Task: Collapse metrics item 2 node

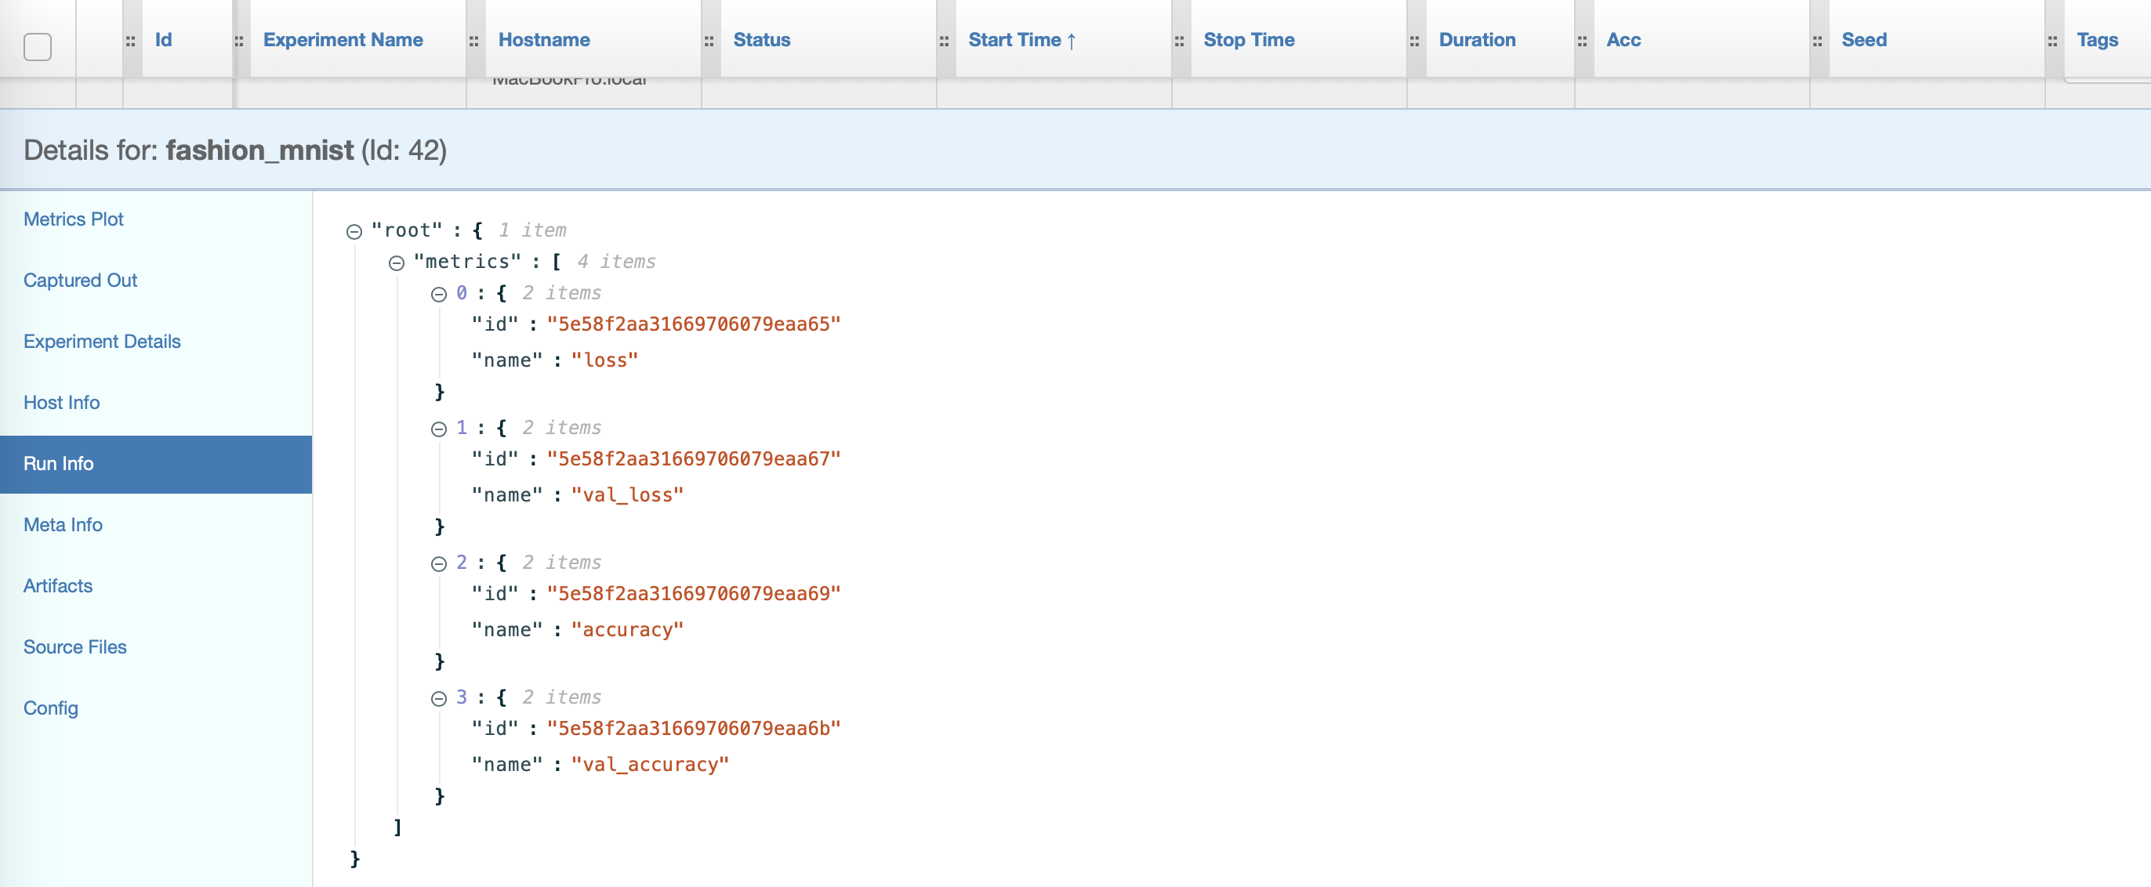Action: 439,564
